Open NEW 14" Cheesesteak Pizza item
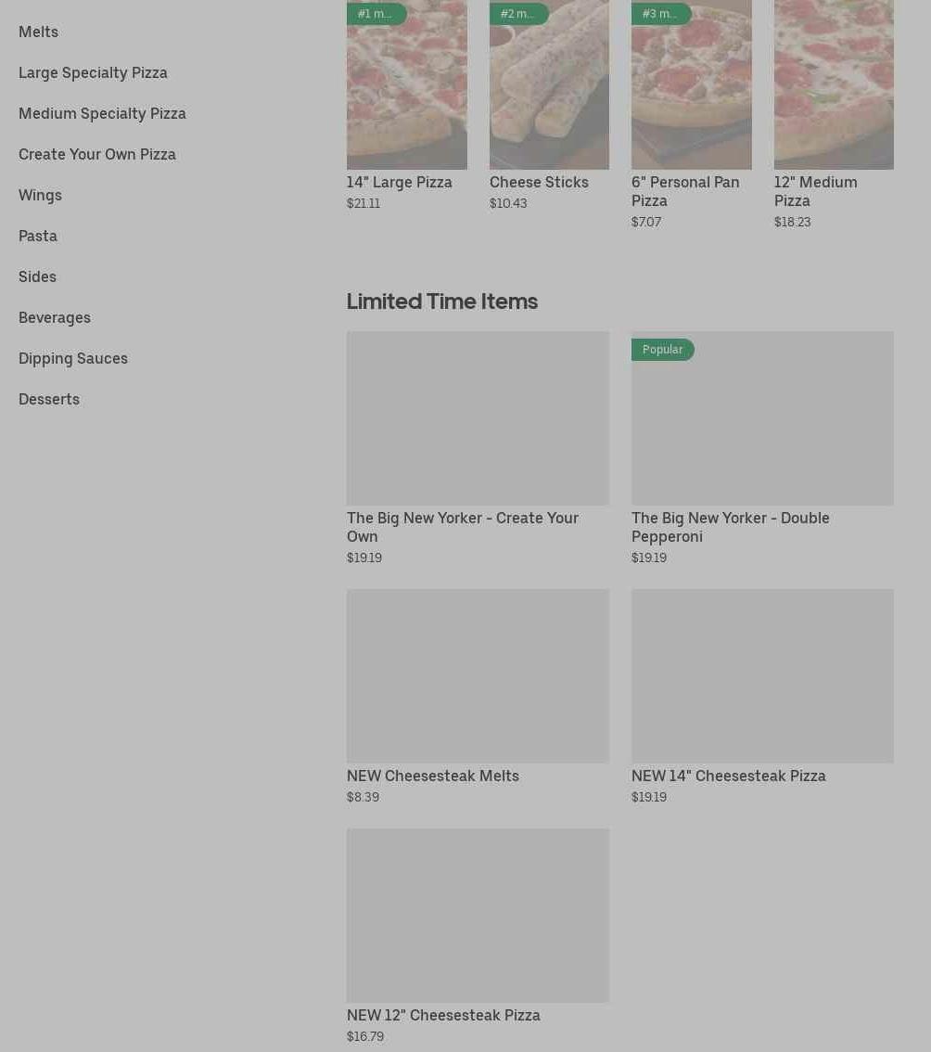 pyautogui.click(x=762, y=697)
